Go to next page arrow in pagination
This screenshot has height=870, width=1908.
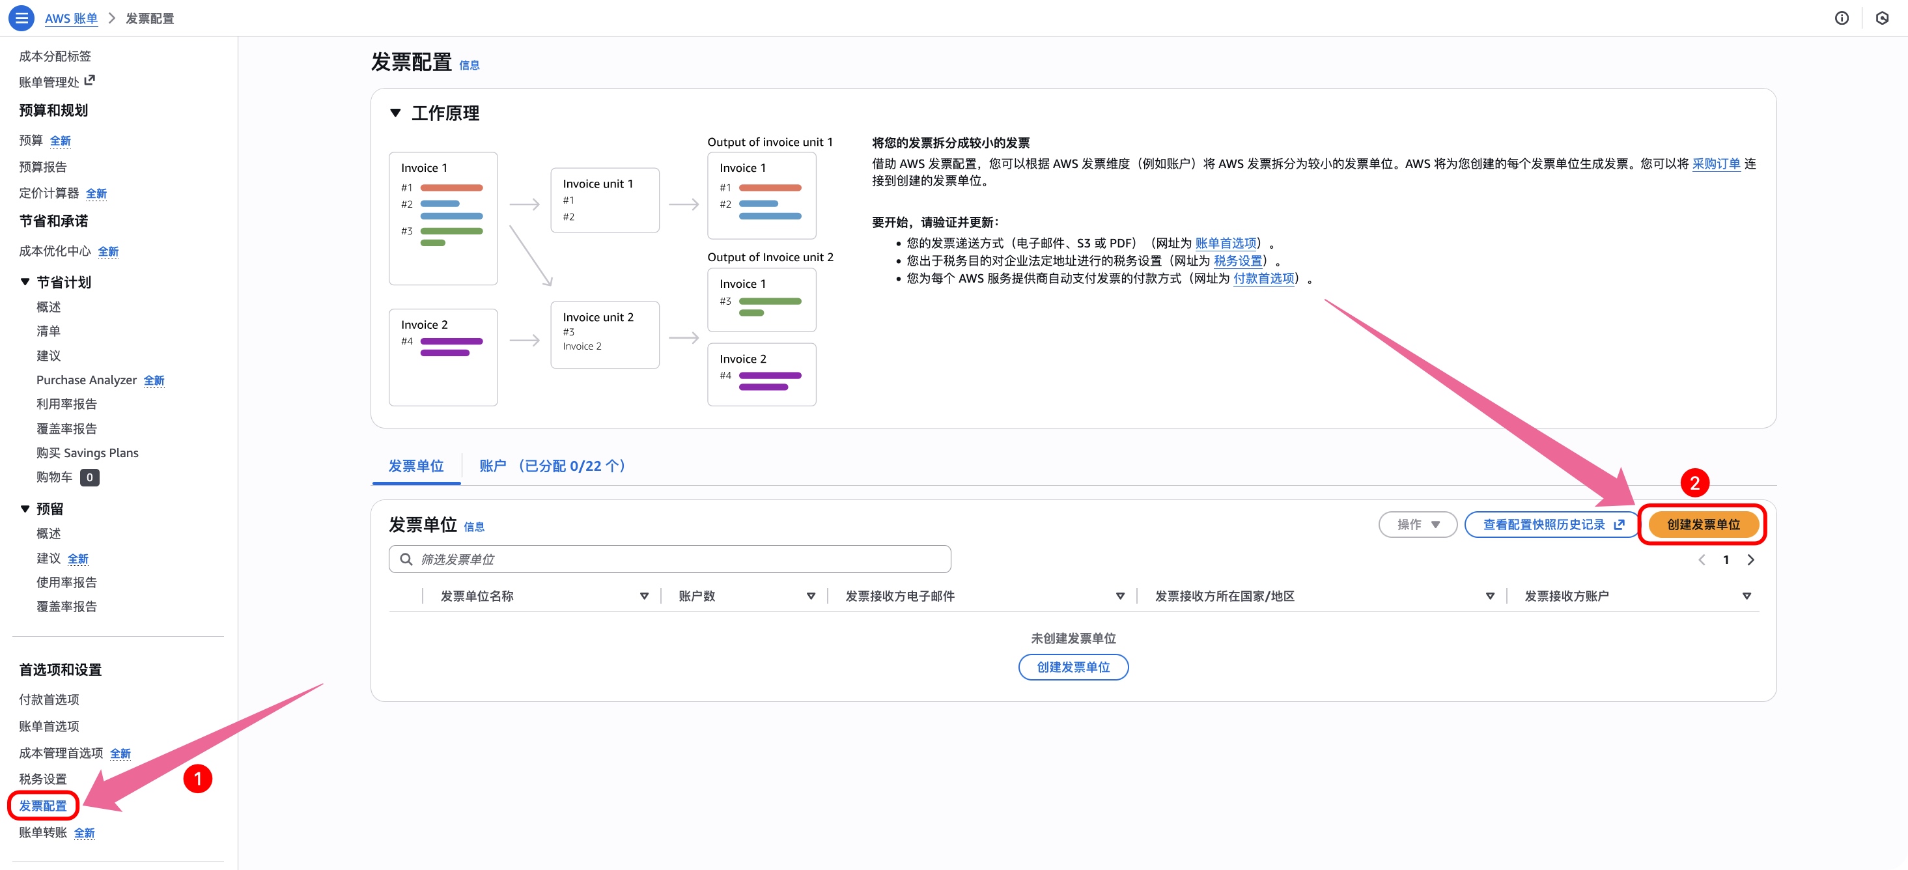click(1751, 560)
